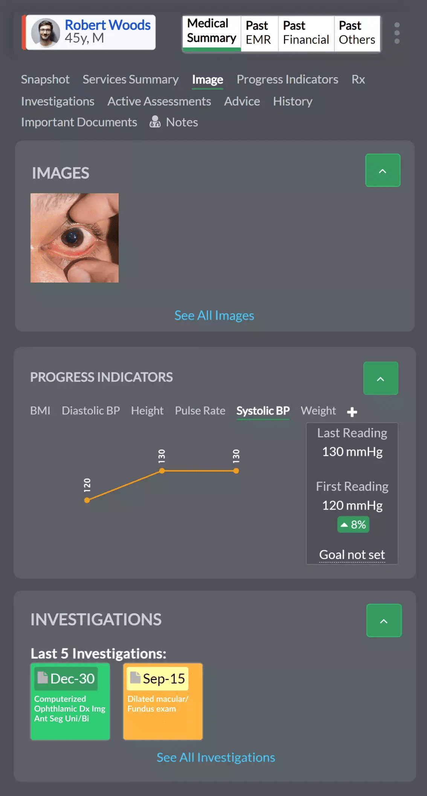
Task: Click Robert Woods profile avatar
Action: coord(46,33)
